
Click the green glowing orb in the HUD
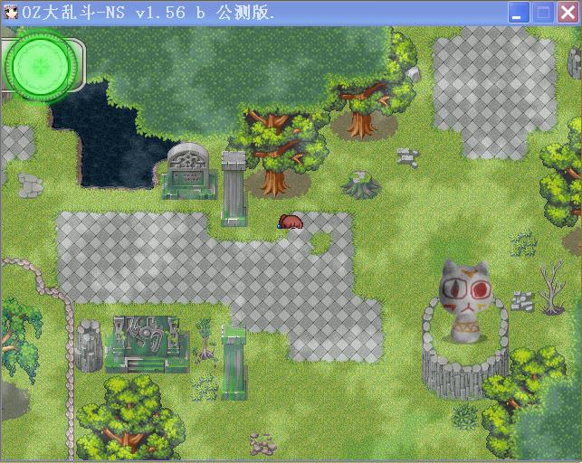coord(41,66)
